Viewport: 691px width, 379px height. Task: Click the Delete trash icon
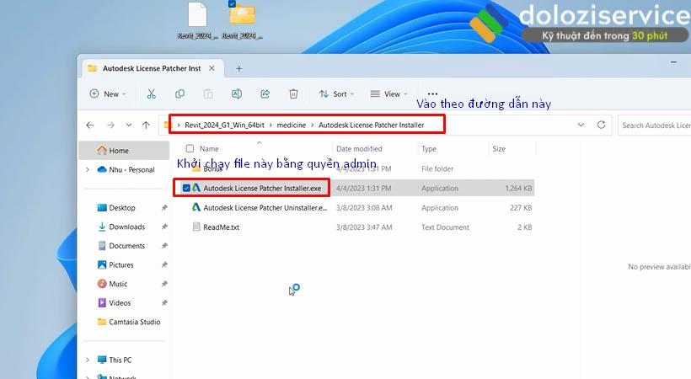[293, 93]
